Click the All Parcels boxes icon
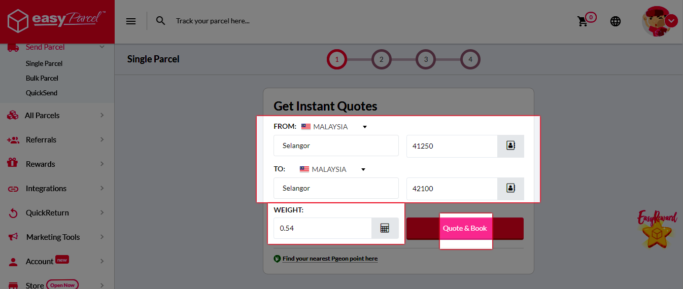This screenshot has height=289, width=683. pos(13,116)
